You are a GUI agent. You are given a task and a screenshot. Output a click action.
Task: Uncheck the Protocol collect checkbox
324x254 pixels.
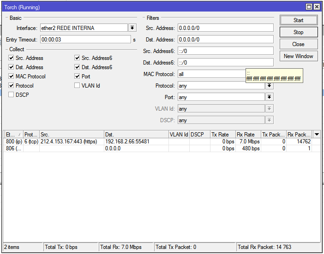coord(11,85)
